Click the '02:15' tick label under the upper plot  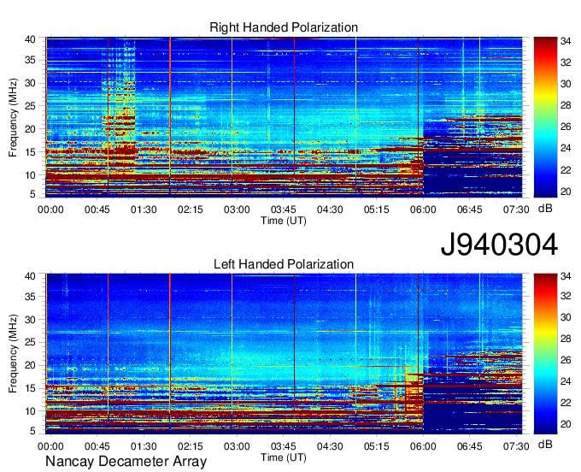pos(190,209)
